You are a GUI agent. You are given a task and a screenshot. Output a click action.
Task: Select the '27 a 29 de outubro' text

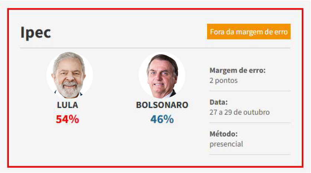tap(239, 112)
